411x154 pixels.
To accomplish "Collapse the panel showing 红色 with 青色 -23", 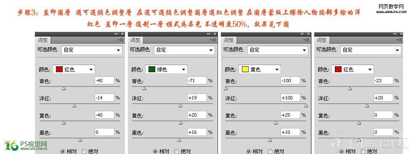I will (x=395, y=34).
